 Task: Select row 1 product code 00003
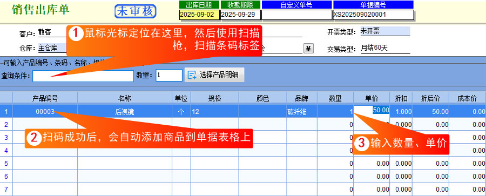tap(45, 112)
